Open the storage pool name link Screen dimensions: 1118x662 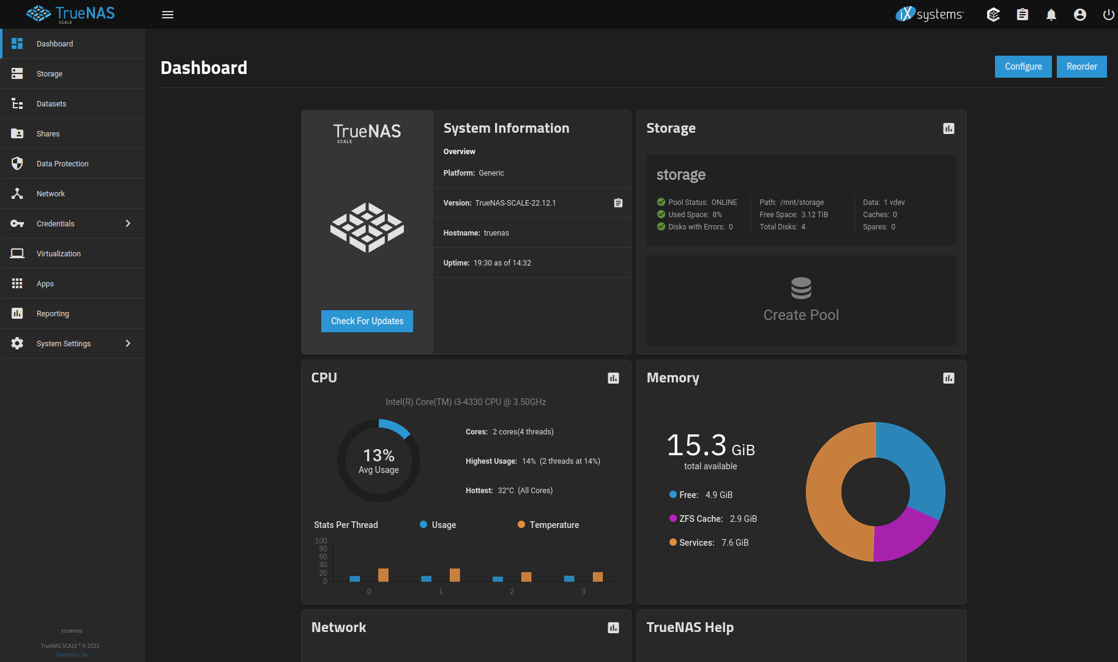(x=680, y=175)
